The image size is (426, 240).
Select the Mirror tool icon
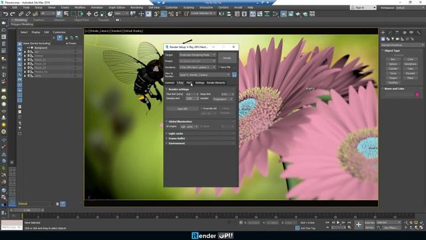[x=222, y=14]
